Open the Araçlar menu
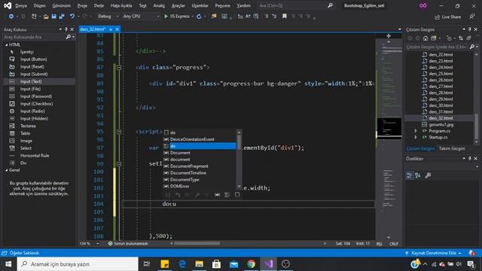Screen dimensions: 482x271 pyautogui.click(x=178, y=5)
